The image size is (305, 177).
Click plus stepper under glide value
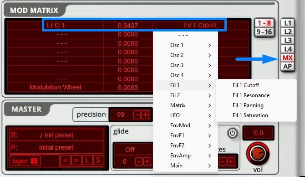click(147, 161)
